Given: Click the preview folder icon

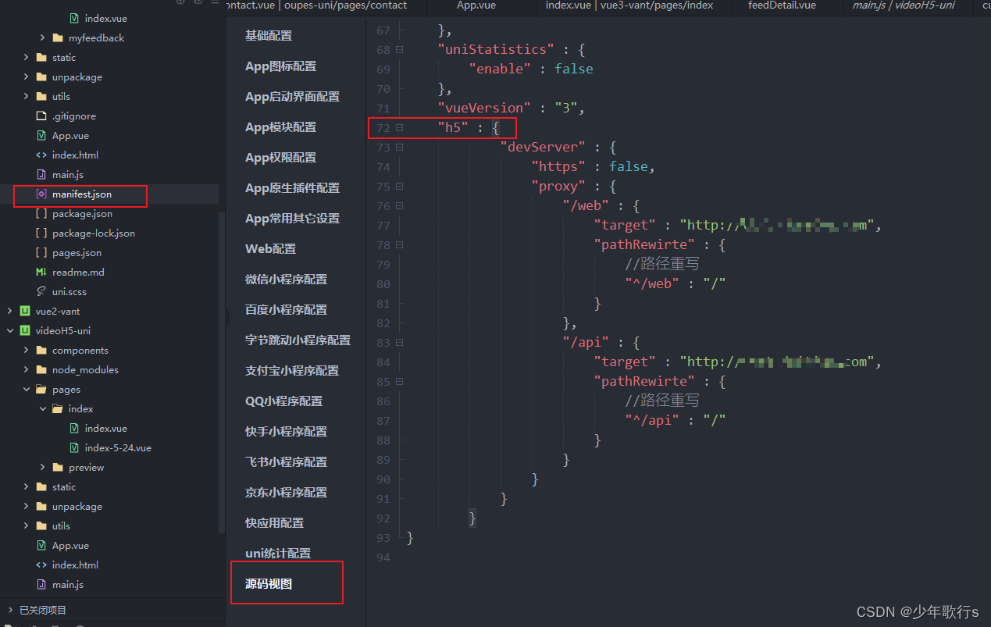Looking at the screenshot, I should (x=58, y=467).
